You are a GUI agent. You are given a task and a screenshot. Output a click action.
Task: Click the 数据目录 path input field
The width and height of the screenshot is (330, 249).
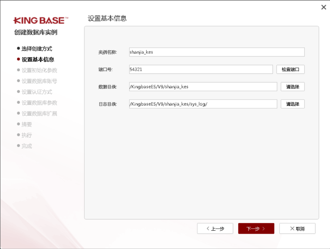coord(203,87)
